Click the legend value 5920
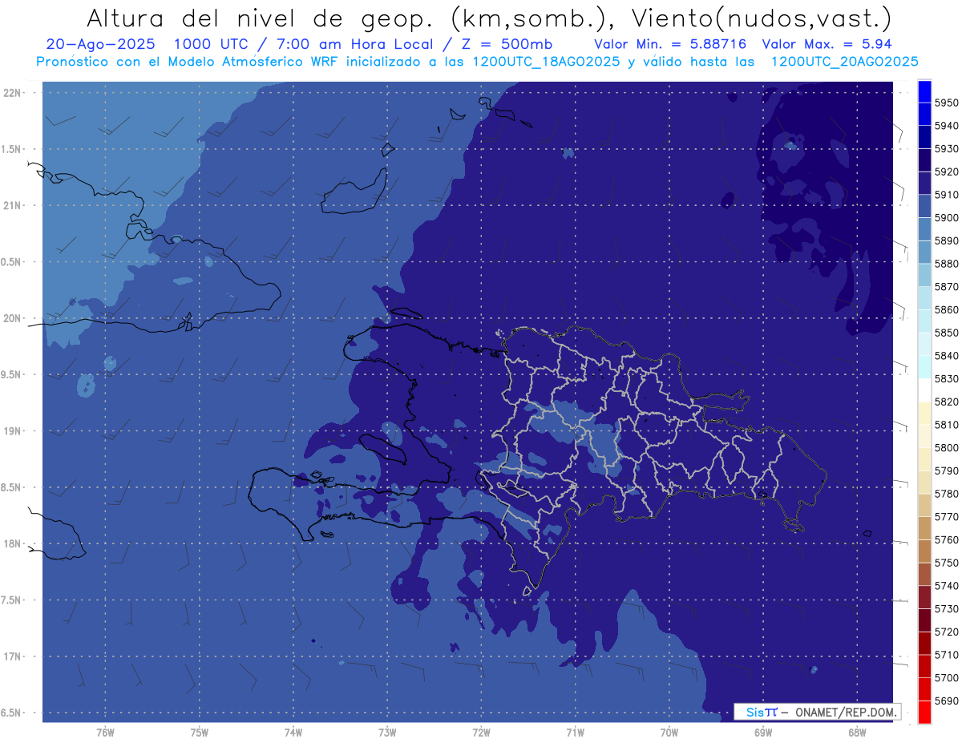Image resolution: width=962 pixels, height=743 pixels. [947, 172]
